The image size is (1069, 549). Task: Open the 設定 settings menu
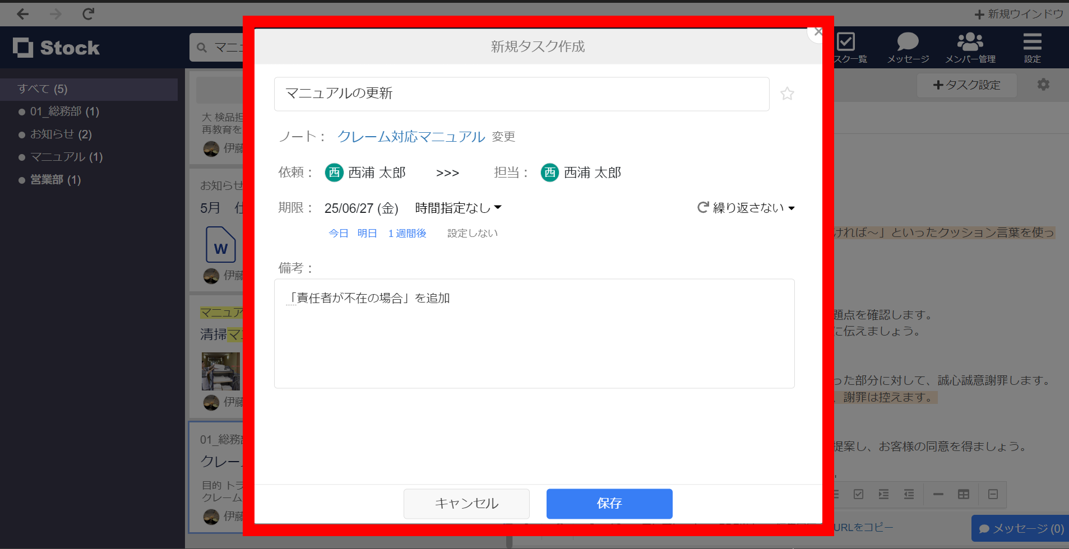tap(1032, 46)
